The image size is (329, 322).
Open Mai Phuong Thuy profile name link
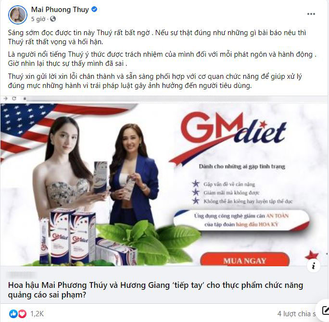[x=60, y=10]
